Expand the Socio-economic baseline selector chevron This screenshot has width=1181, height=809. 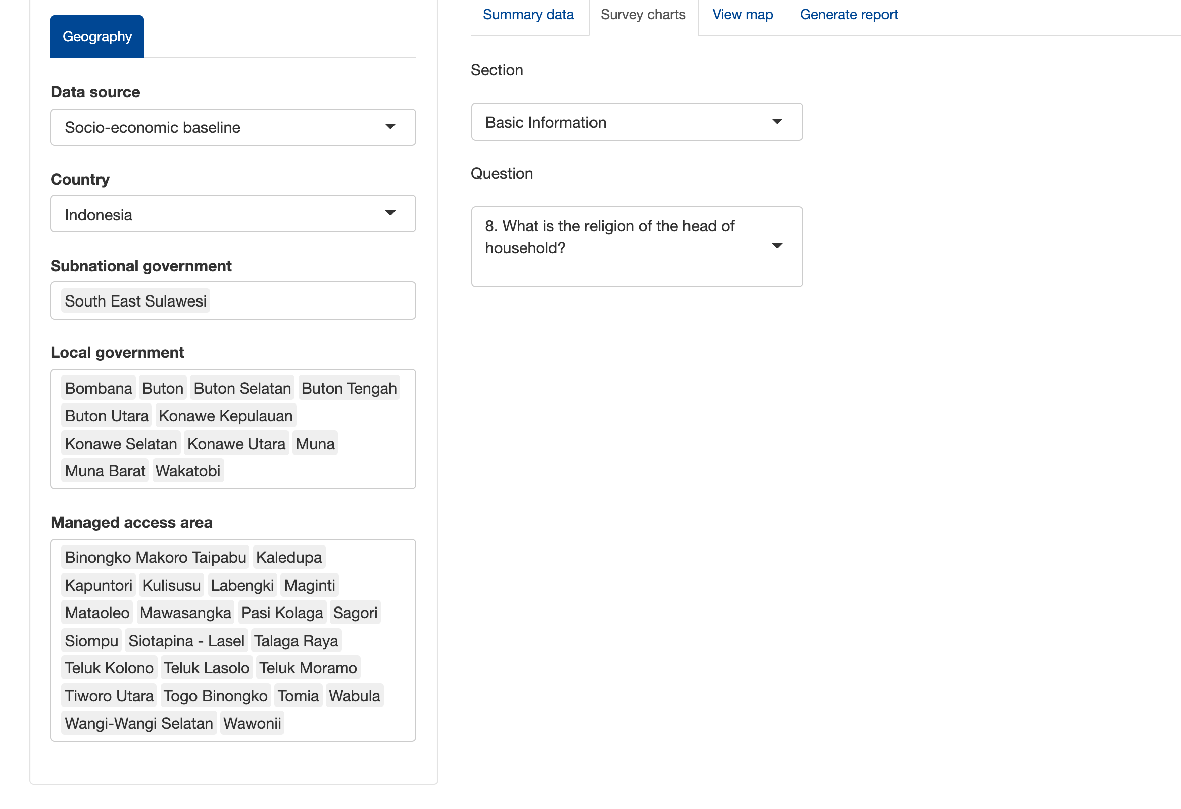click(389, 127)
